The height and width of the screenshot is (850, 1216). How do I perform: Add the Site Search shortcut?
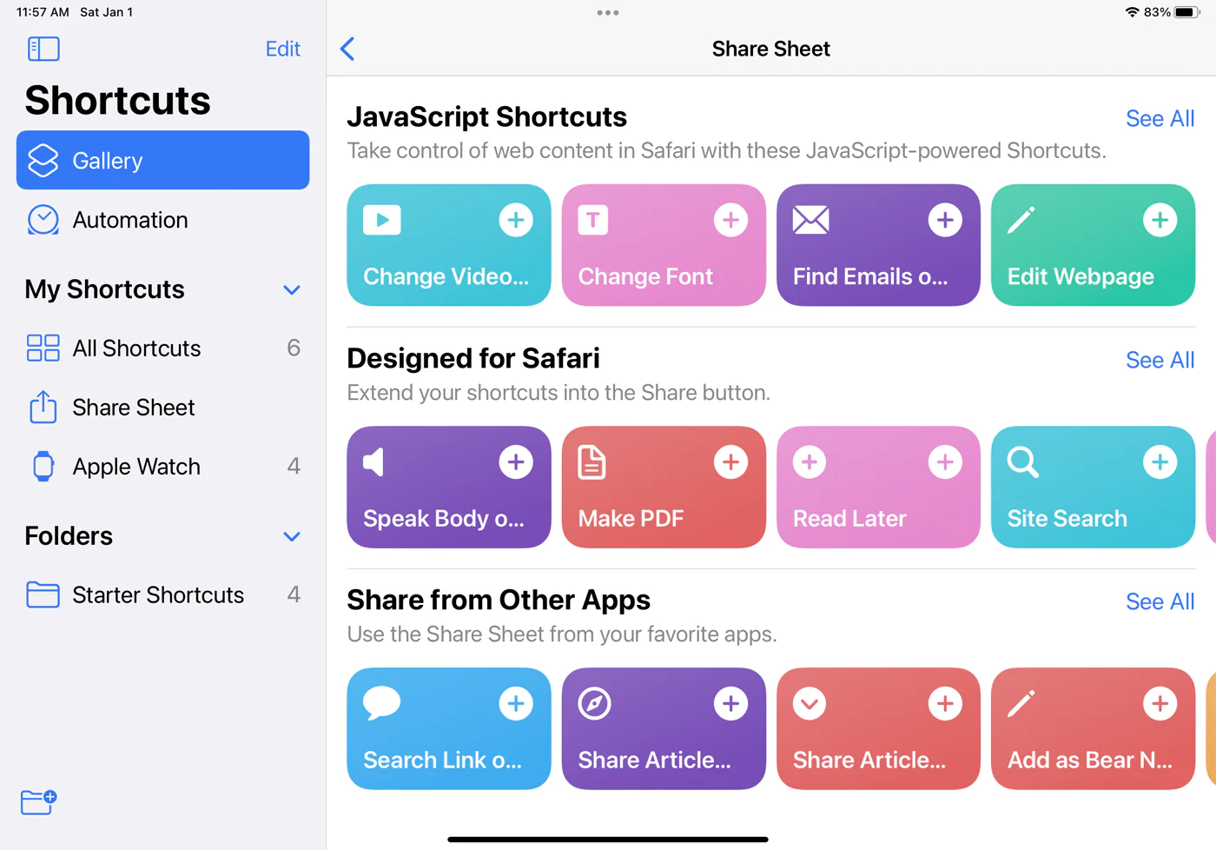click(1160, 462)
